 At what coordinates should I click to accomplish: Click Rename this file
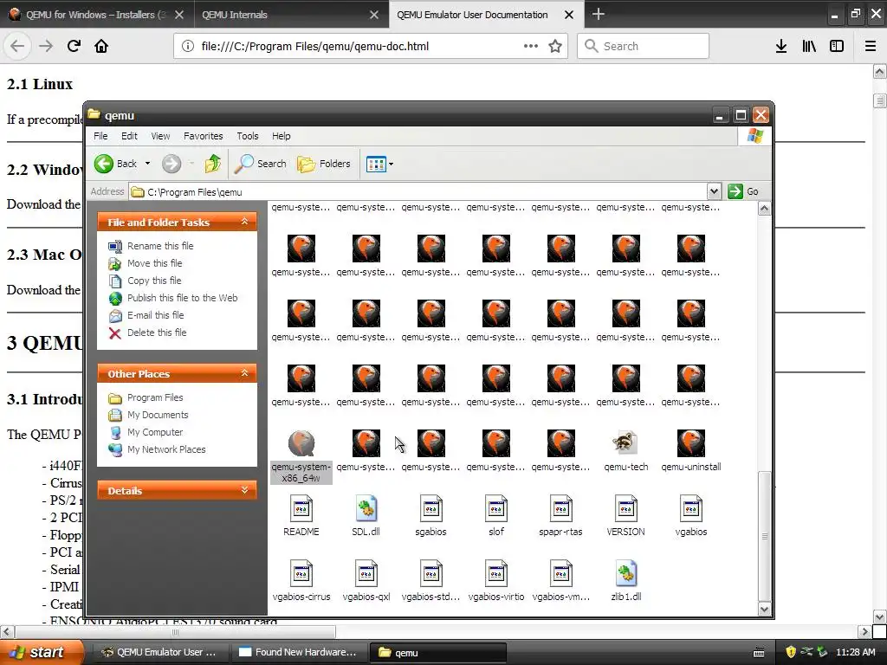tap(160, 246)
